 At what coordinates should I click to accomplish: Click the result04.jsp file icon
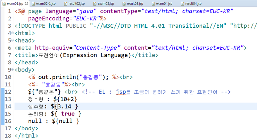tap(182, 3)
